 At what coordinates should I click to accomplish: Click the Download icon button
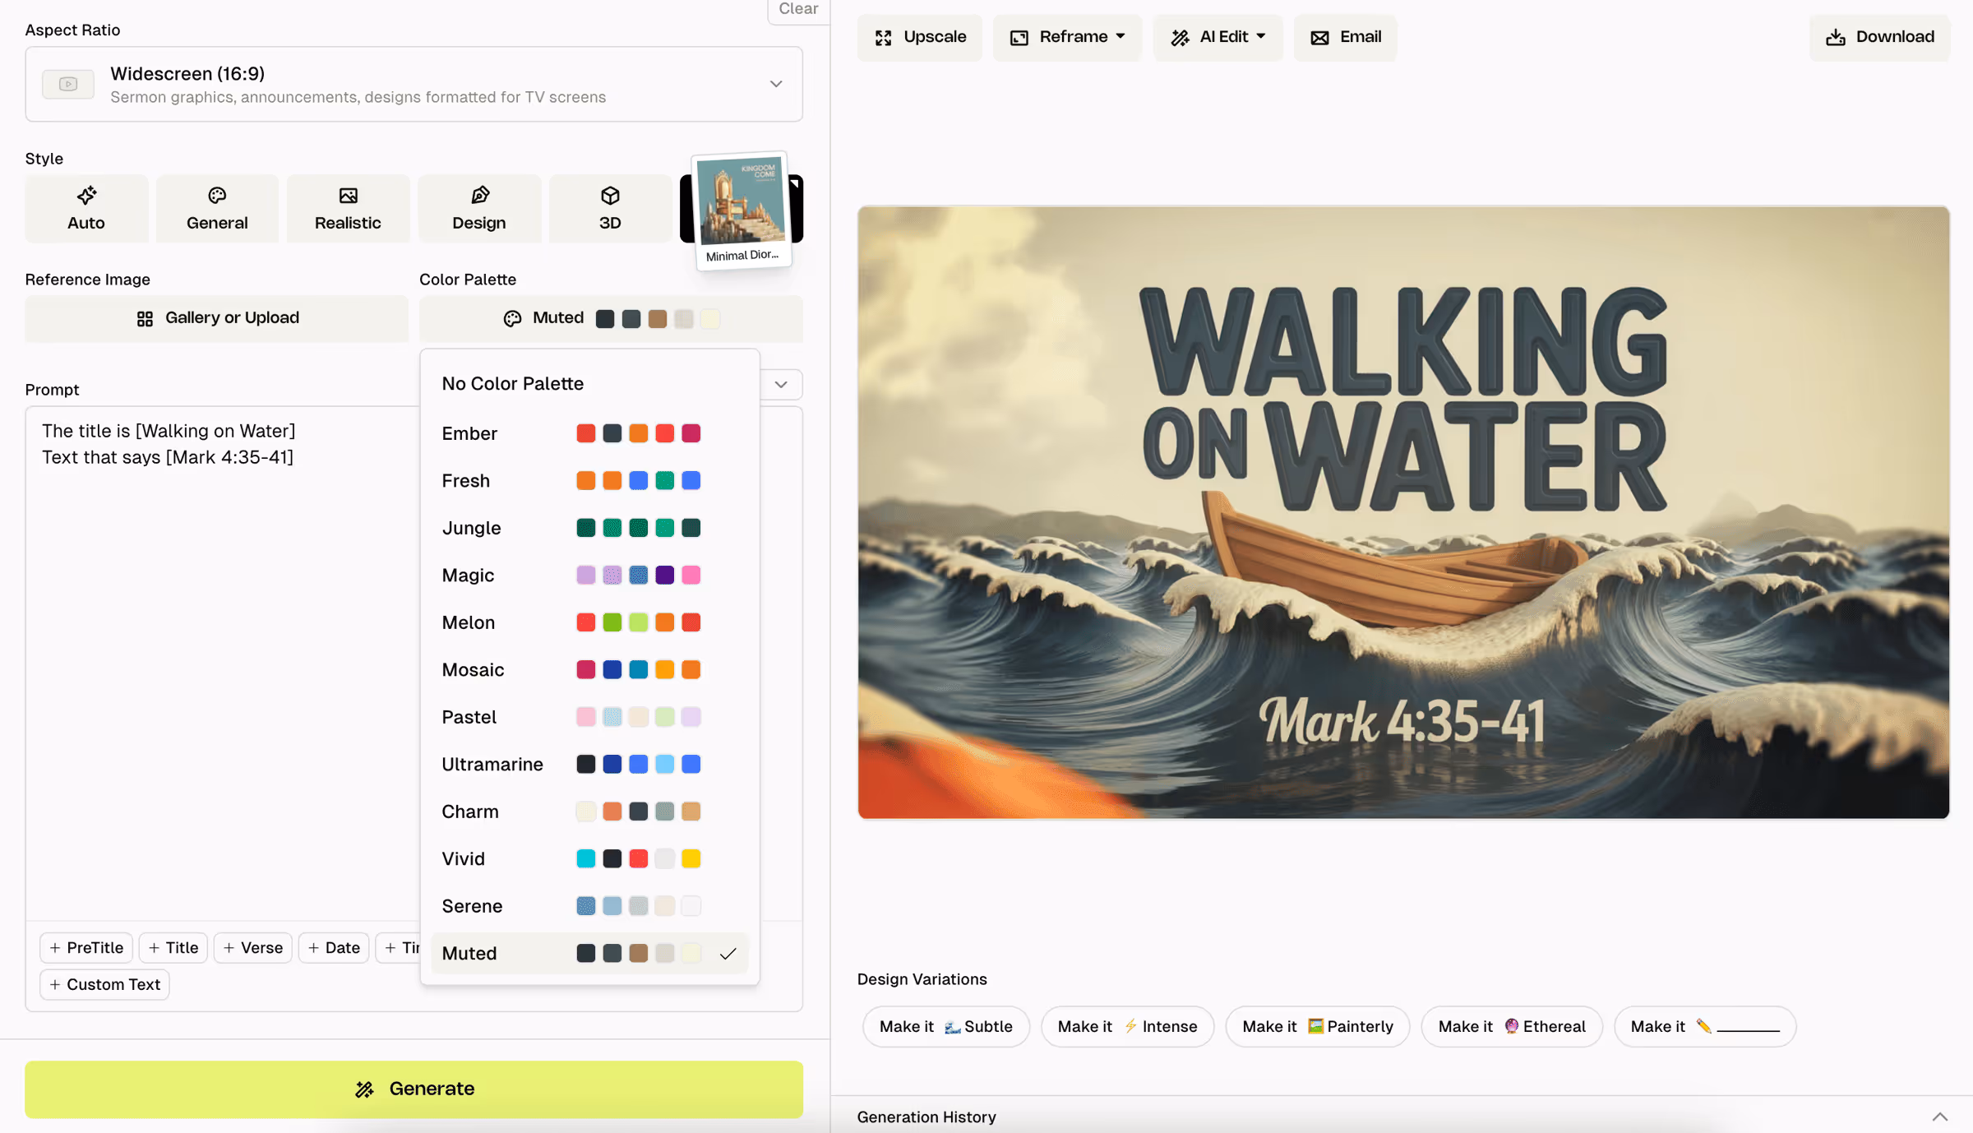[1835, 38]
